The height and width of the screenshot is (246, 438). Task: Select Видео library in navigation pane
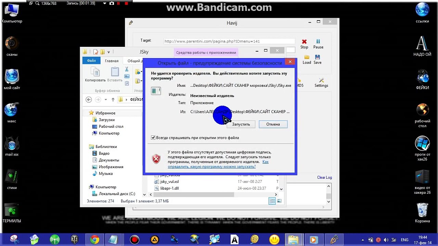(x=104, y=153)
